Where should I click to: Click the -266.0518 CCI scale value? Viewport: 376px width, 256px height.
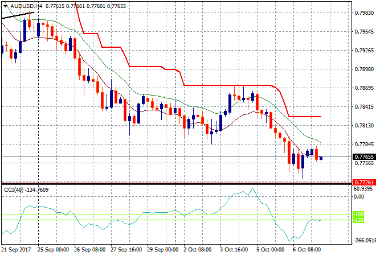365,241
